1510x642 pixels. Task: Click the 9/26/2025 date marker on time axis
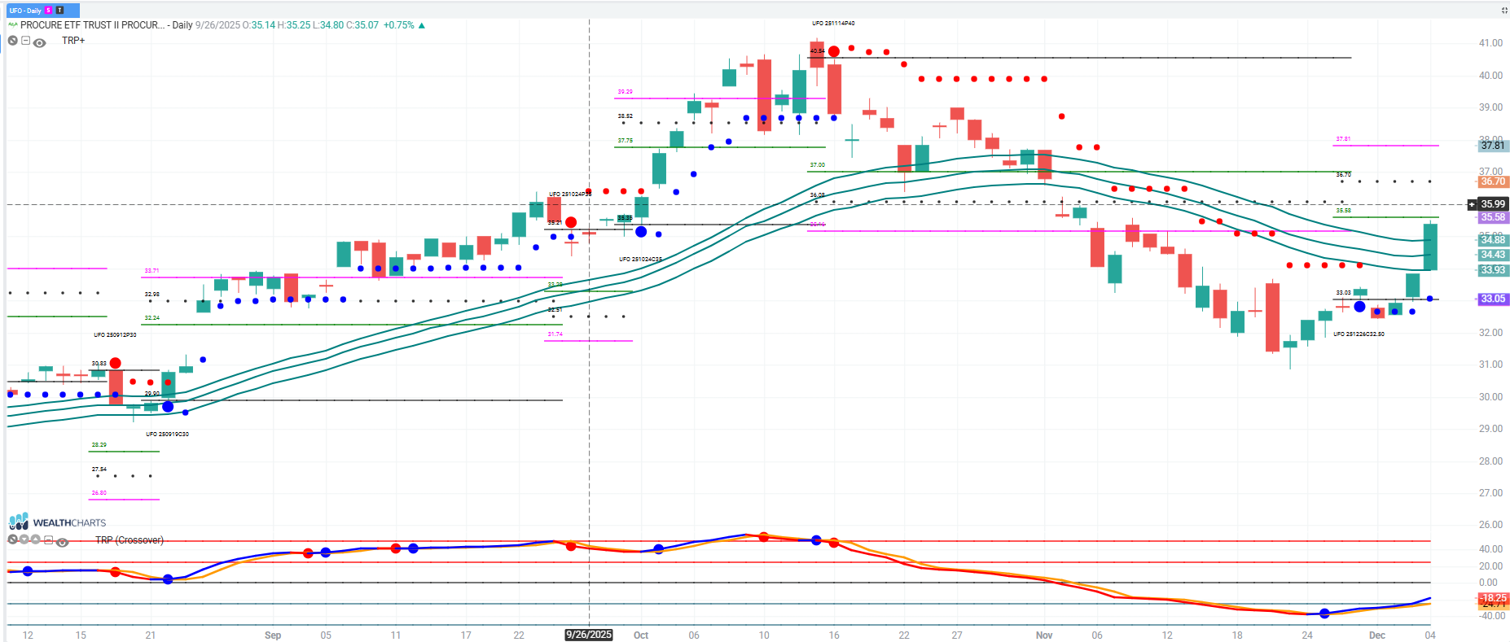click(x=588, y=635)
